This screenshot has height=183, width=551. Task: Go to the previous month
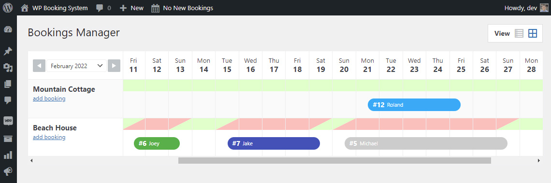pyautogui.click(x=39, y=66)
